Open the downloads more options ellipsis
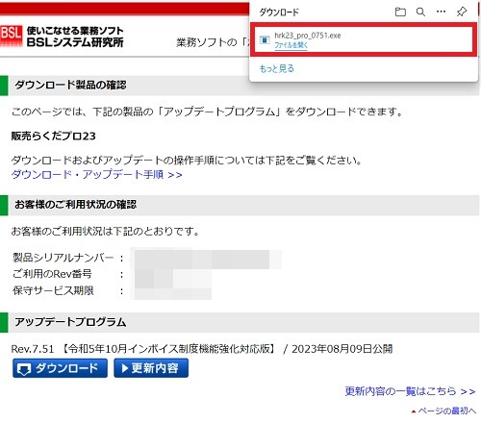 click(x=442, y=12)
